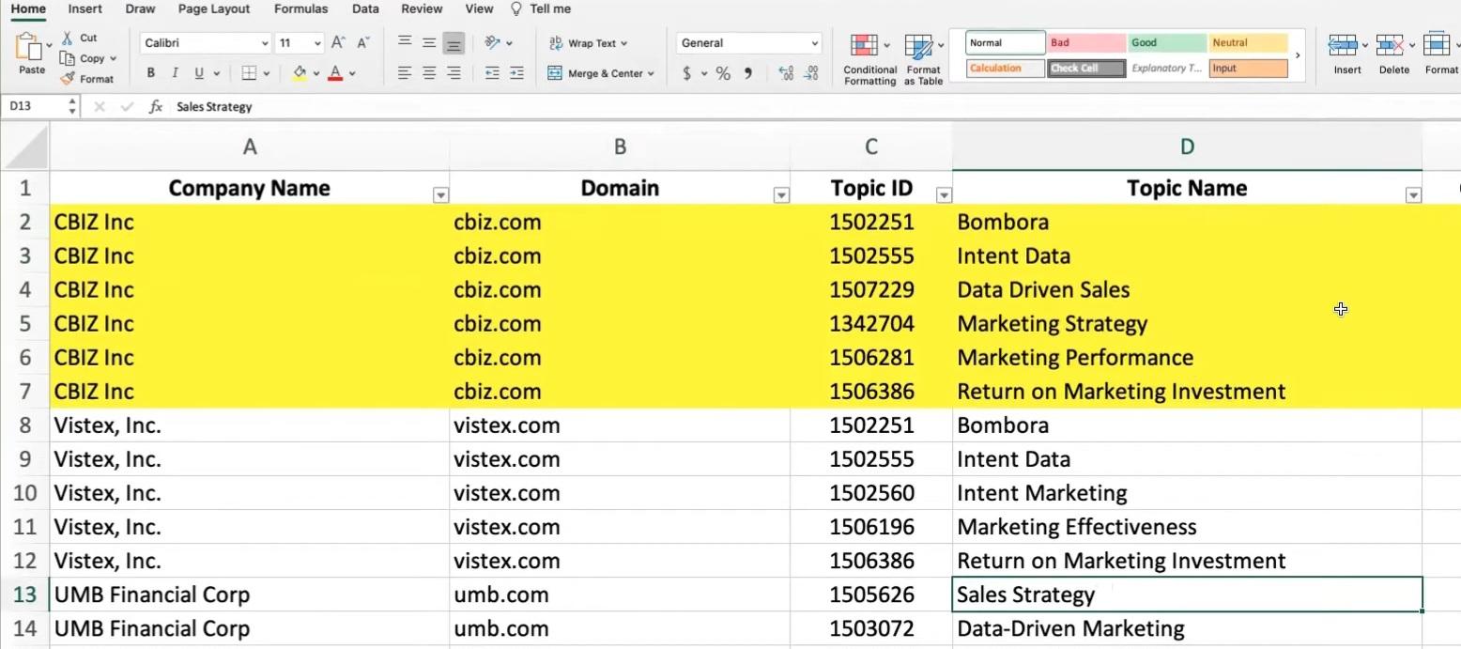Expand the cell styles gallery arrow
This screenshot has height=649, width=1461.
1298,56
